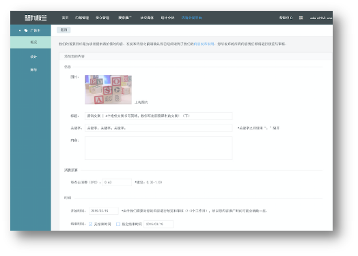Click the QR code icon in the header
This screenshot has height=256, width=358.
tap(301, 18)
